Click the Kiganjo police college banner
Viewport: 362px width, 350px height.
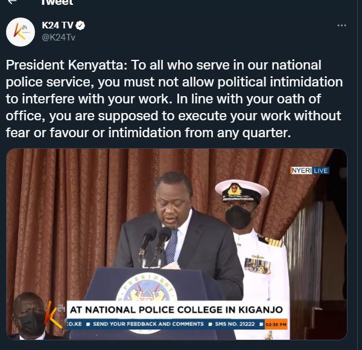tap(176, 309)
